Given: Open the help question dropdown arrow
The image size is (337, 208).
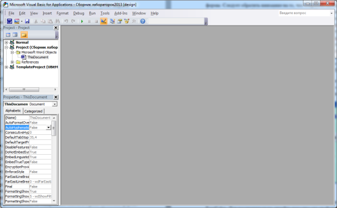Looking at the screenshot, I should tap(331, 13).
